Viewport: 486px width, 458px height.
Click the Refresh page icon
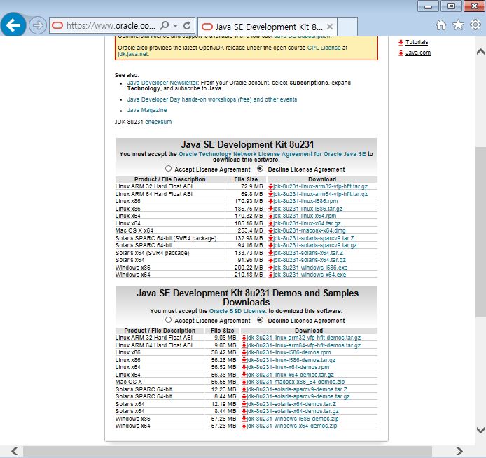tap(187, 25)
